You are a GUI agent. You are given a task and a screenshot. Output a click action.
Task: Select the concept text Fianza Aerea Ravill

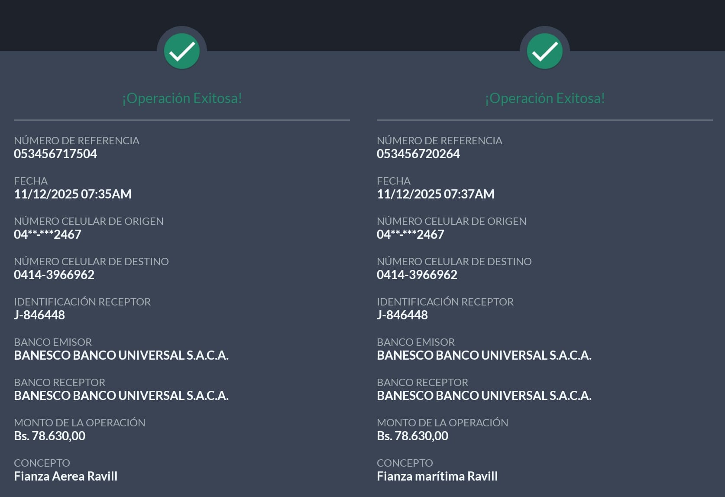[66, 476]
